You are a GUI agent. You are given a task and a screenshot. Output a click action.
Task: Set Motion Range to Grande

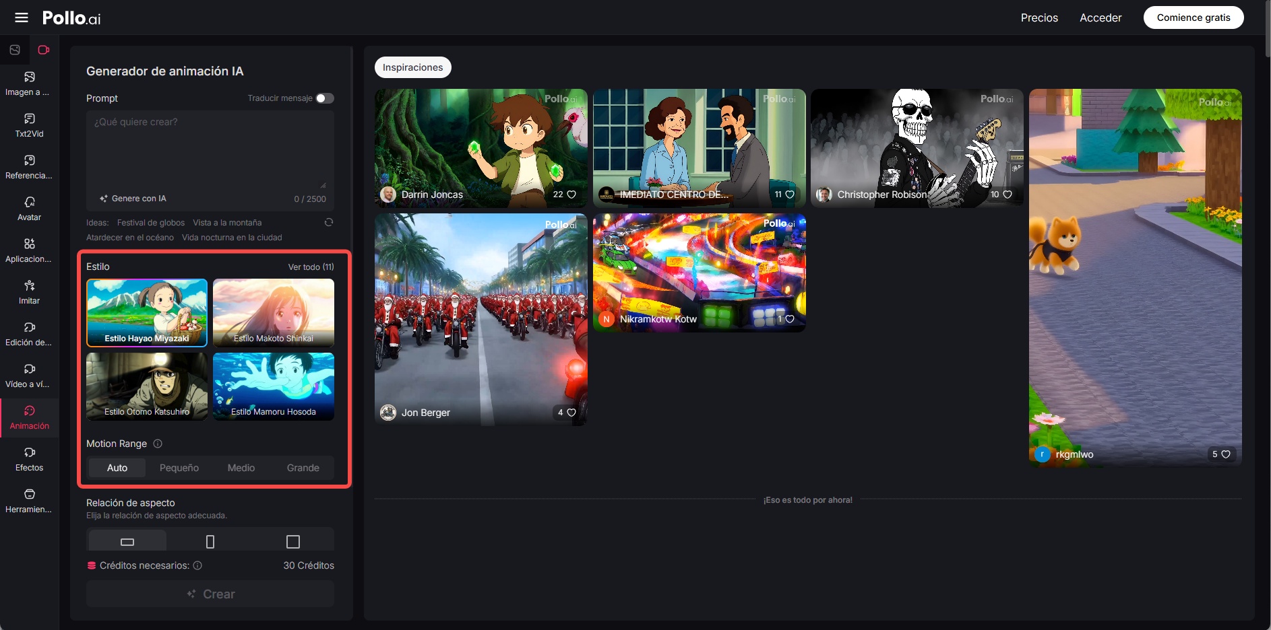point(303,468)
